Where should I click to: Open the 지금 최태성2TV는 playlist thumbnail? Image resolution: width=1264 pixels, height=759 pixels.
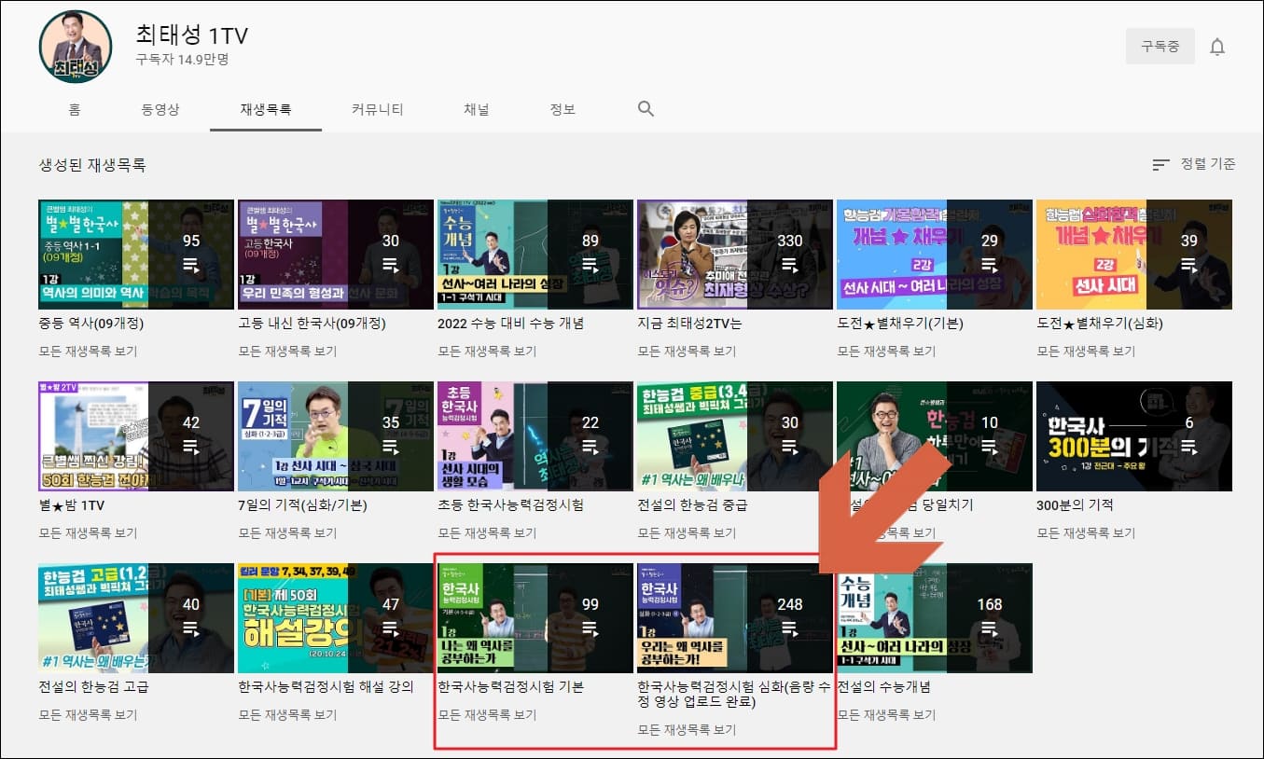[735, 254]
